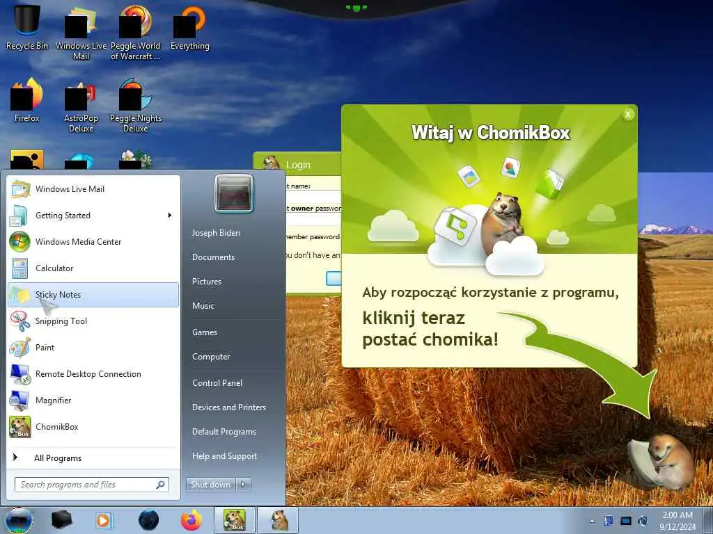Open the black folder taskbar icon
The height and width of the screenshot is (534, 713).
click(x=62, y=520)
